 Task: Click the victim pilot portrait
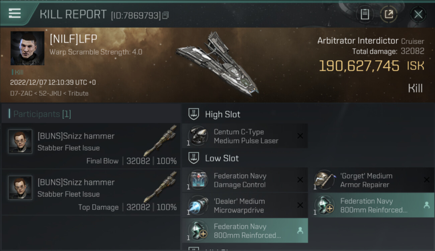tap(27, 48)
